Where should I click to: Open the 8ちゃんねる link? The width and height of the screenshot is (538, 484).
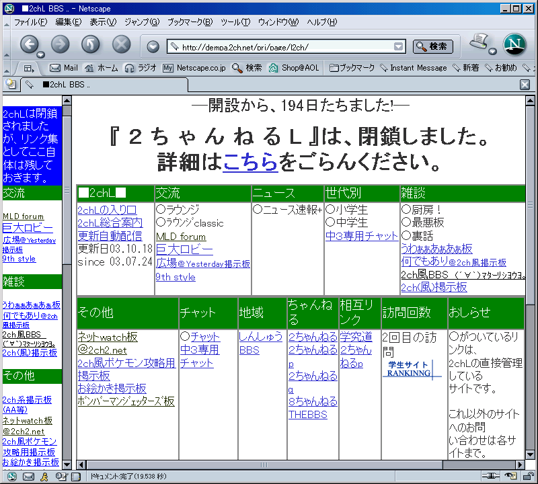313,401
